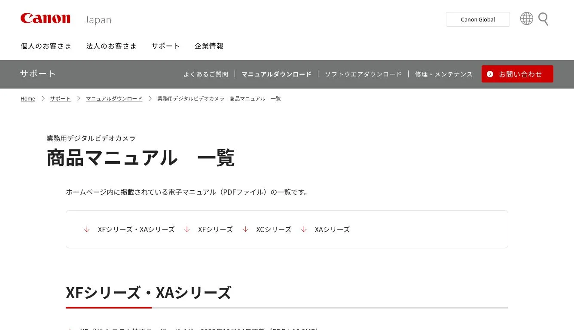The width and height of the screenshot is (574, 330).
Task: Click the Canon logo
Action: tap(45, 18)
